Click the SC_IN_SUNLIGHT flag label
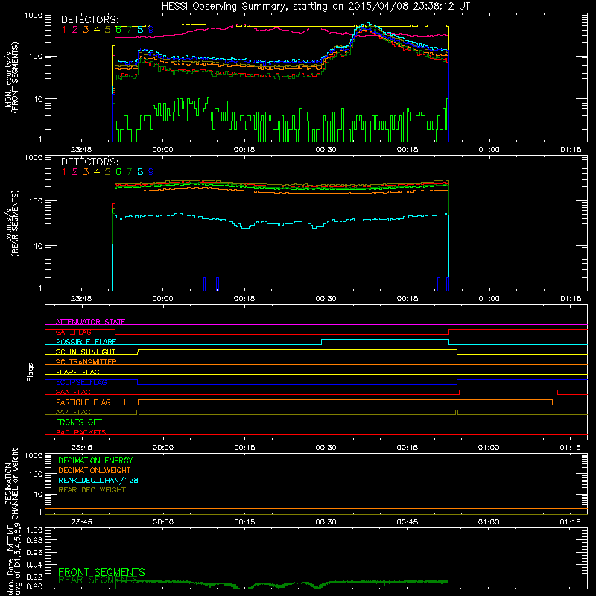This screenshot has width=596, height=596. coord(86,352)
